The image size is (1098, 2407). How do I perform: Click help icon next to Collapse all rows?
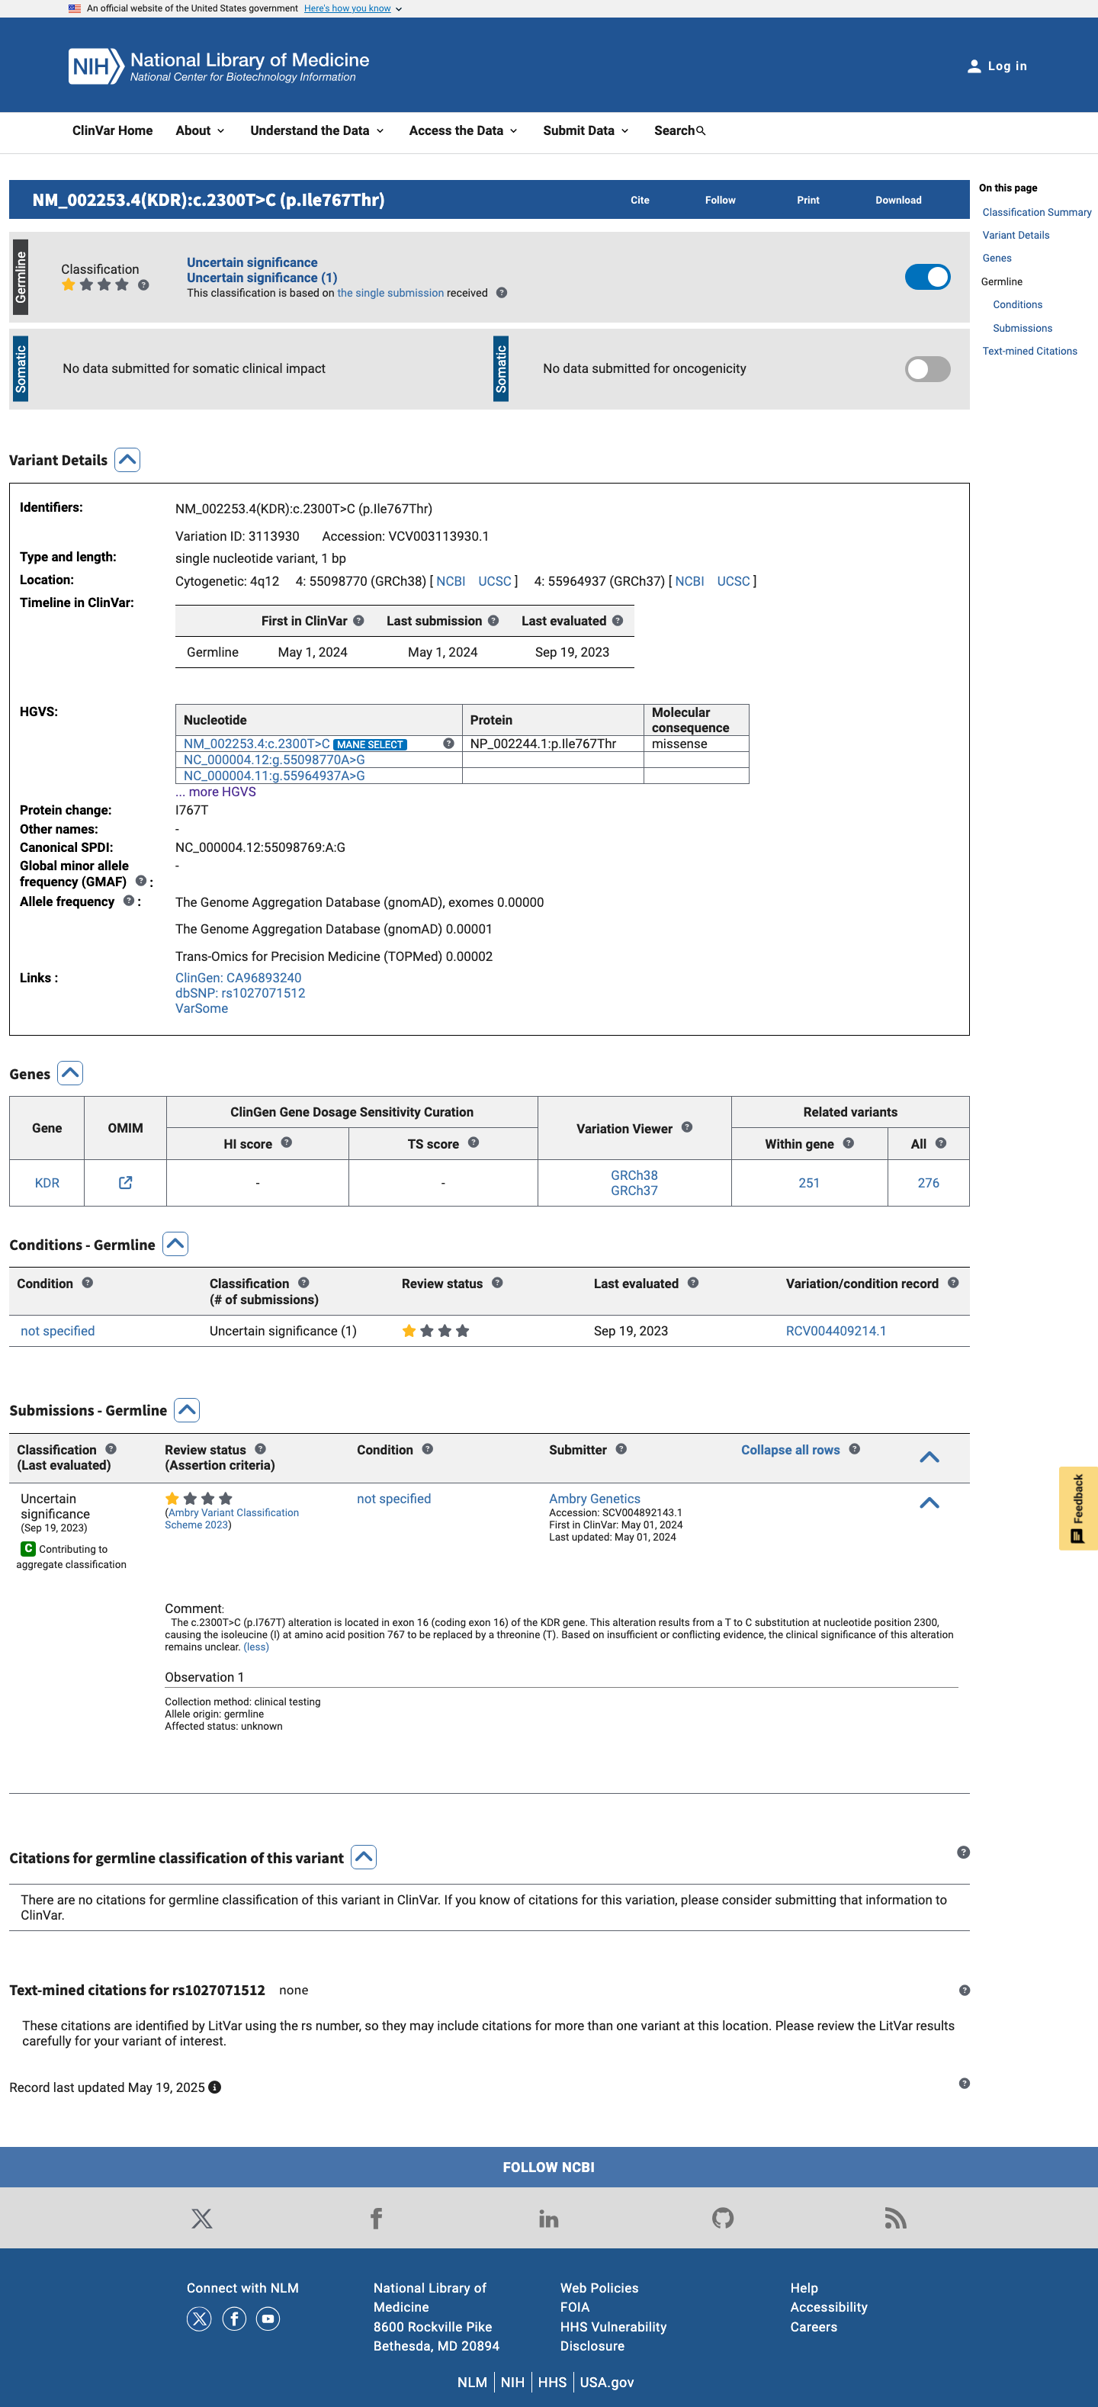pyautogui.click(x=854, y=1448)
